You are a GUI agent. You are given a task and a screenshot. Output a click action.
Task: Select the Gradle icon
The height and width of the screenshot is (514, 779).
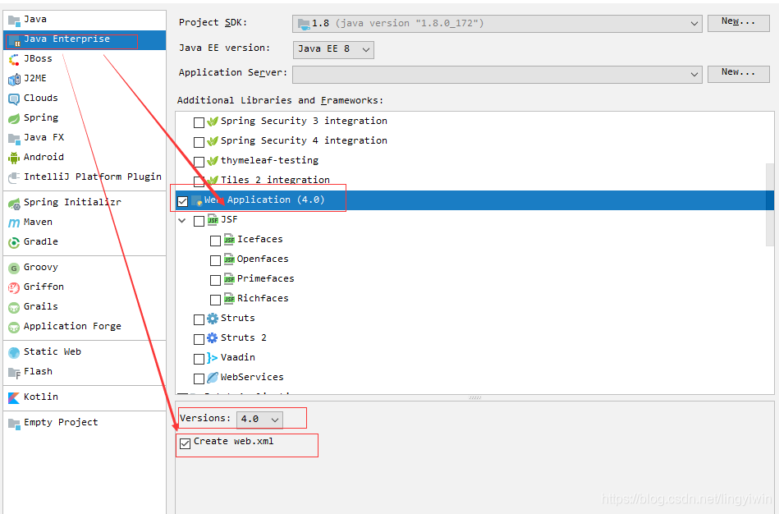click(x=14, y=242)
